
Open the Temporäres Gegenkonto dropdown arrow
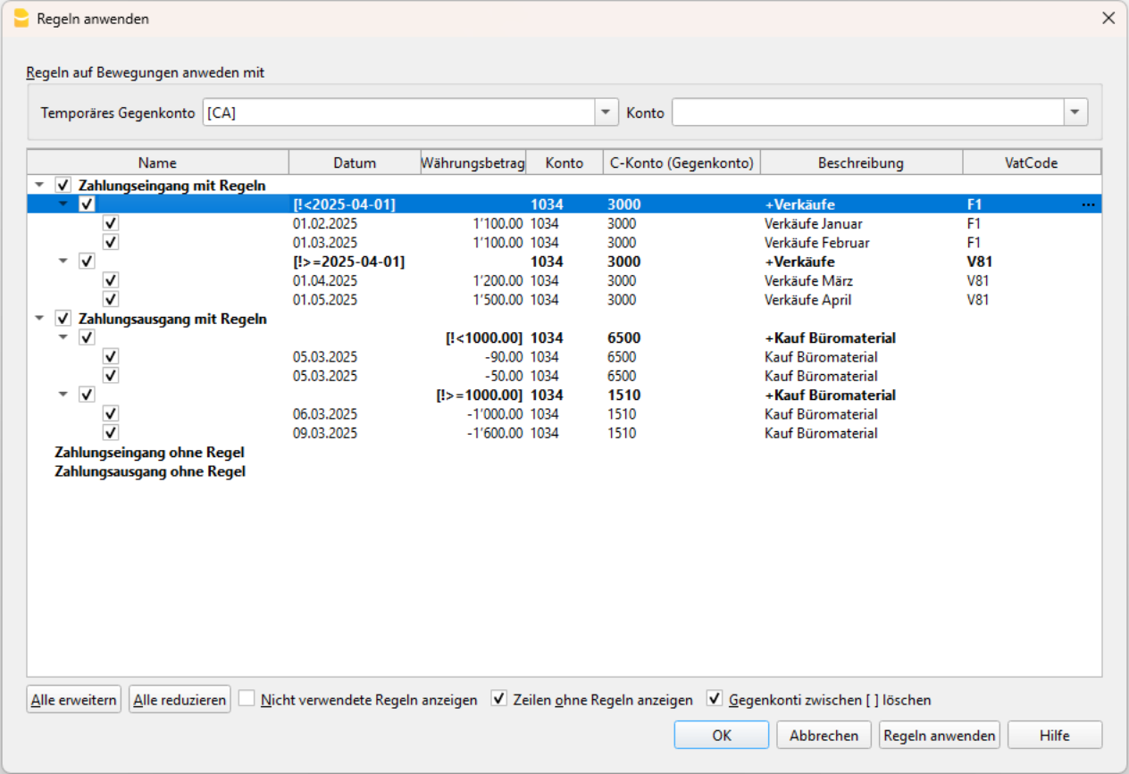tap(606, 112)
